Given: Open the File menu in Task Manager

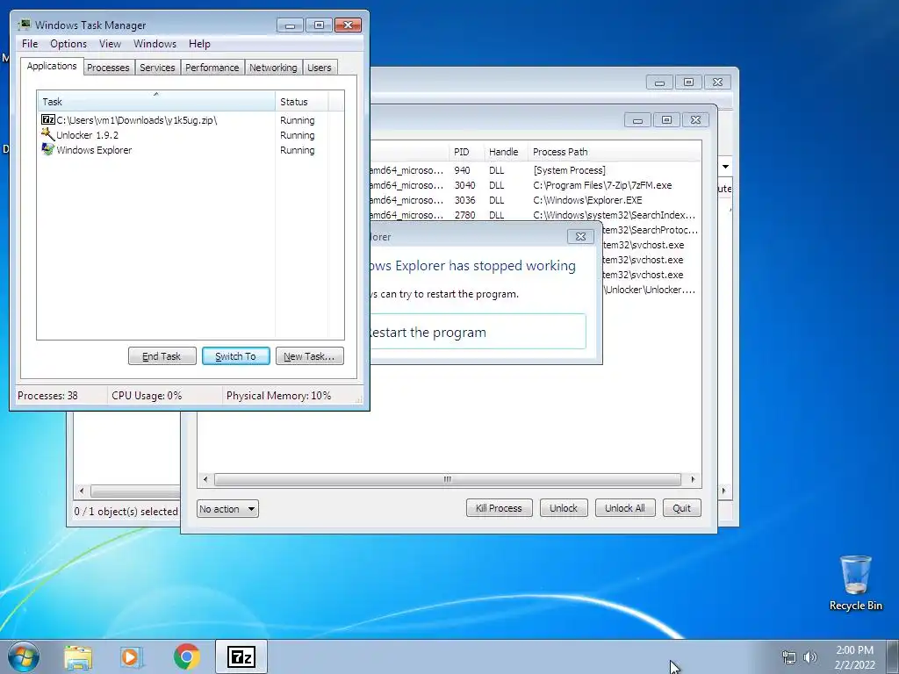Looking at the screenshot, I should [x=30, y=44].
